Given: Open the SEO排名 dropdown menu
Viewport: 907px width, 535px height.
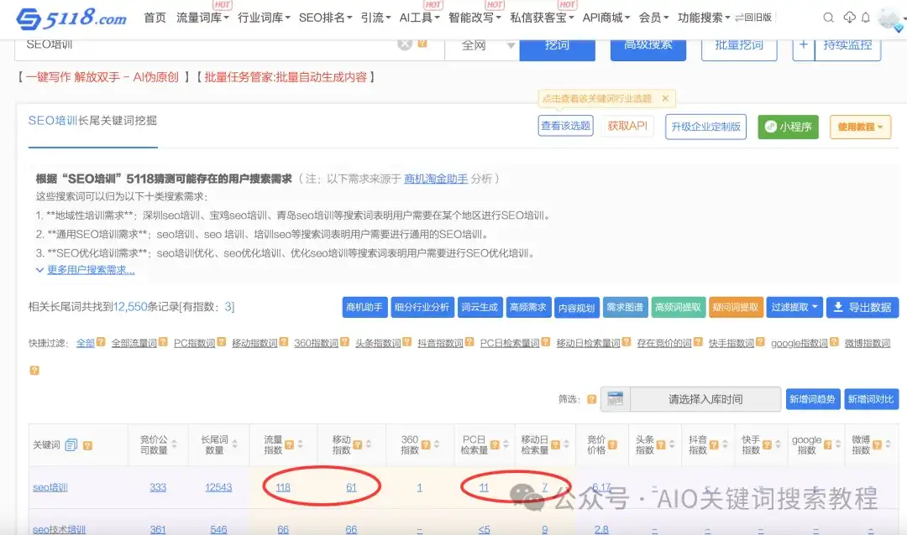Looking at the screenshot, I should pos(325,18).
